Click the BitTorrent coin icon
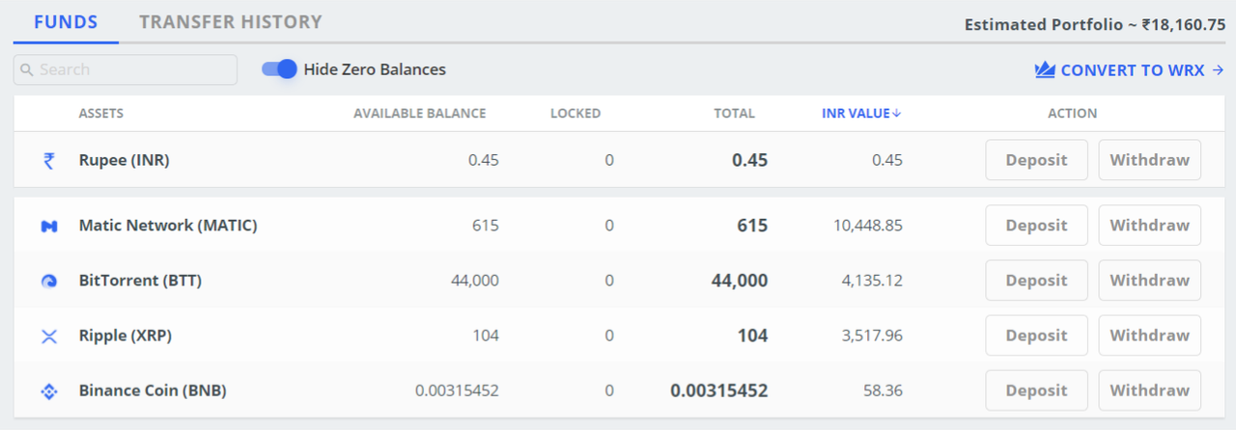Viewport: 1236px width, 430px height. (48, 282)
